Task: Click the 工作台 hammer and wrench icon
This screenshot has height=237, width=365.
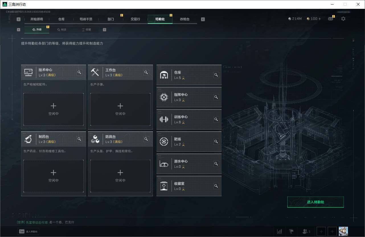Action: pos(95,72)
